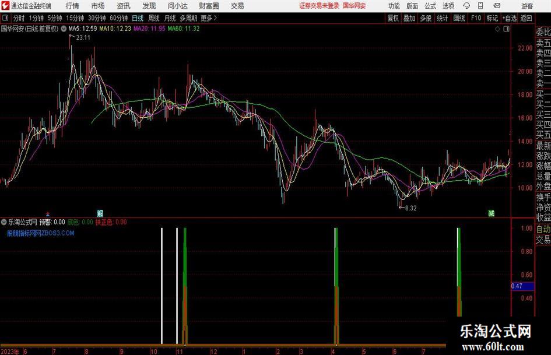Image resolution: width=551 pixels, height=355 pixels.
Task: Click the 叠加 overlay button
Action: click(x=409, y=18)
